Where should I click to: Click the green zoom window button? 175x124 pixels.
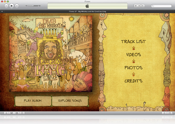(x=8, y=2)
